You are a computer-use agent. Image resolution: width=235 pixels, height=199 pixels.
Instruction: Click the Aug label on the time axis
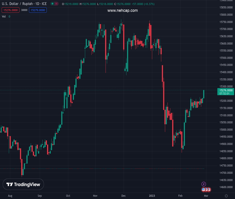pyautogui.click(x=10, y=196)
